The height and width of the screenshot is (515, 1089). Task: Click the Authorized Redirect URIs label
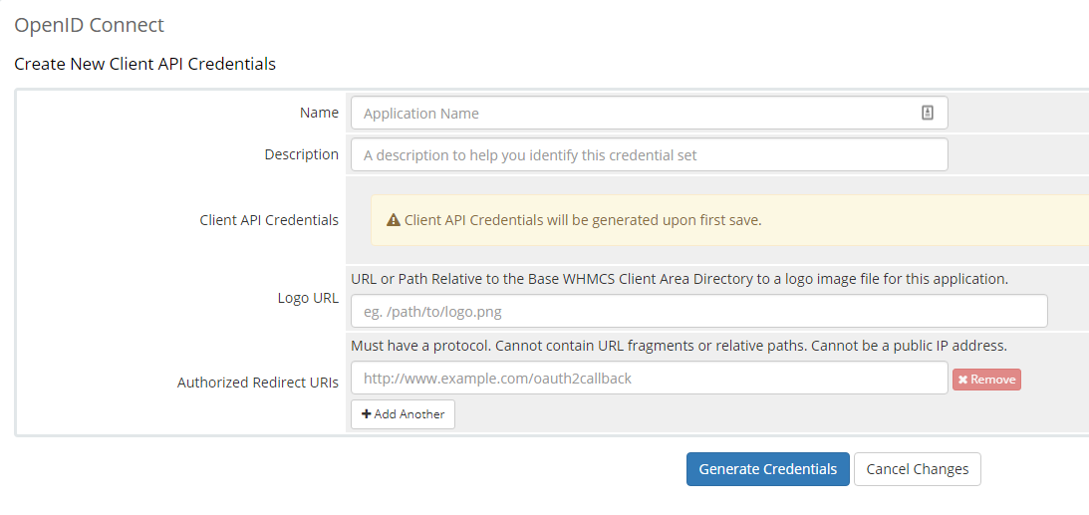258,383
